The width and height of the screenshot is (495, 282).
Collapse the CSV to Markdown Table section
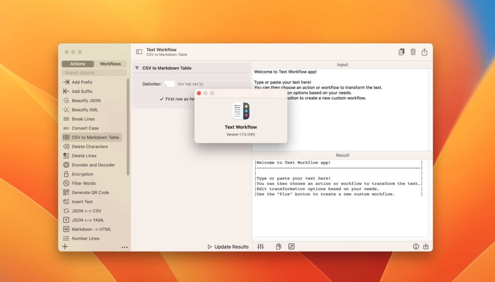coord(137,68)
